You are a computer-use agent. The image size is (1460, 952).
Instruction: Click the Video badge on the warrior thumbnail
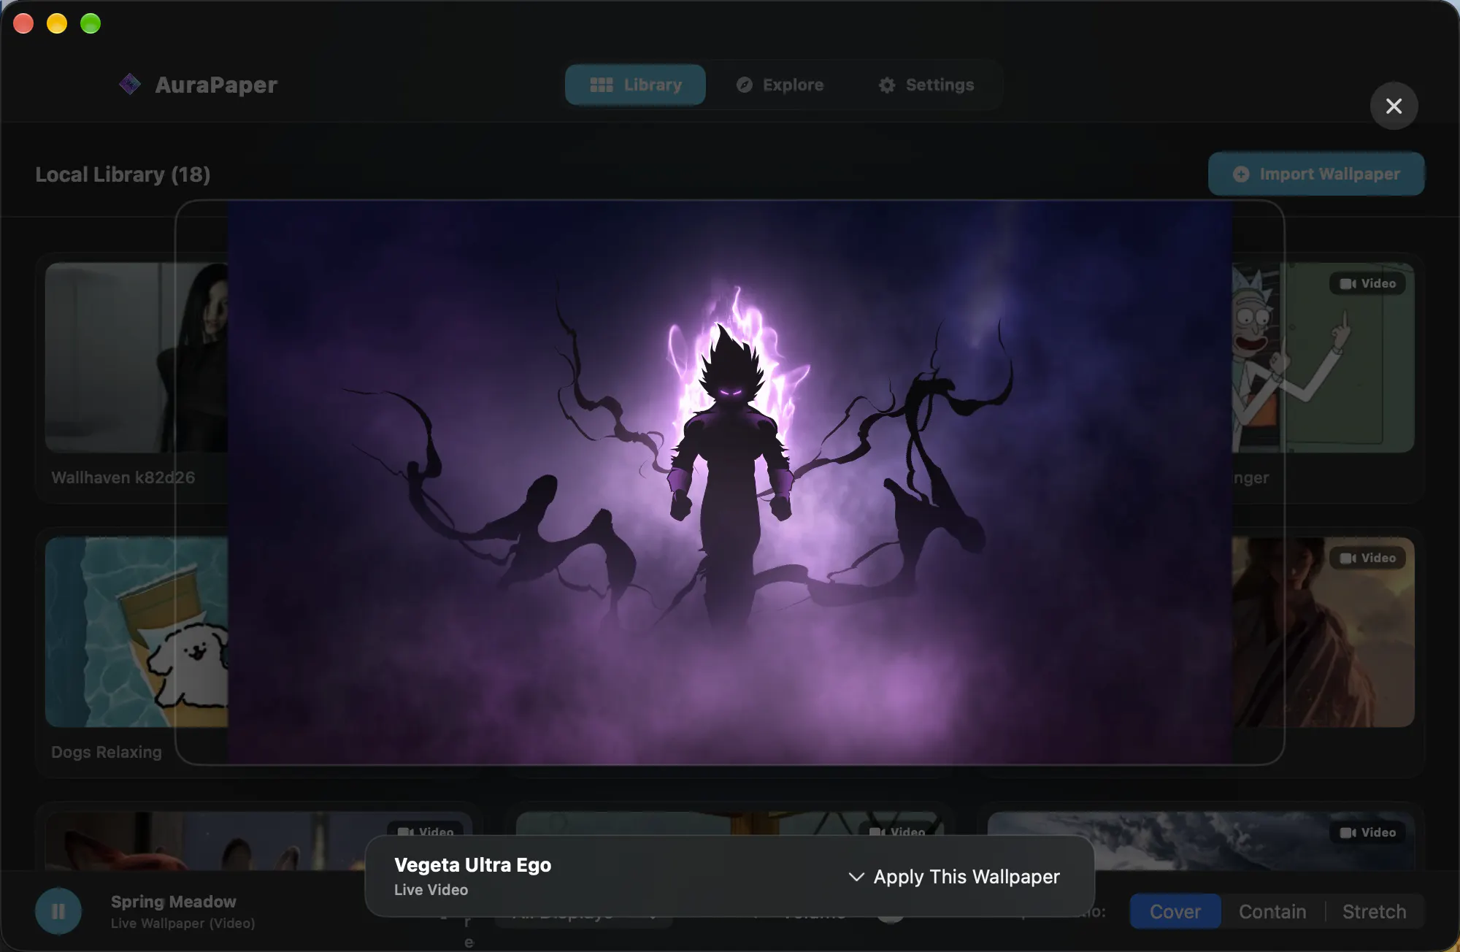(1367, 558)
